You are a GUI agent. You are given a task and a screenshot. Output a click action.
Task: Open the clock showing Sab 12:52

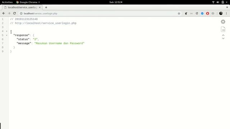[116, 2]
